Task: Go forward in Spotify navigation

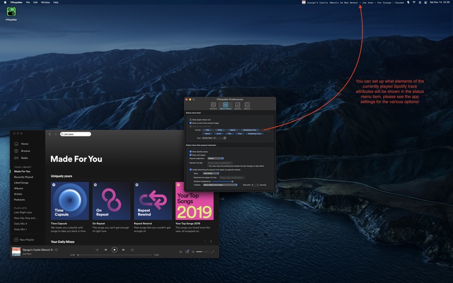Action: pos(55,134)
